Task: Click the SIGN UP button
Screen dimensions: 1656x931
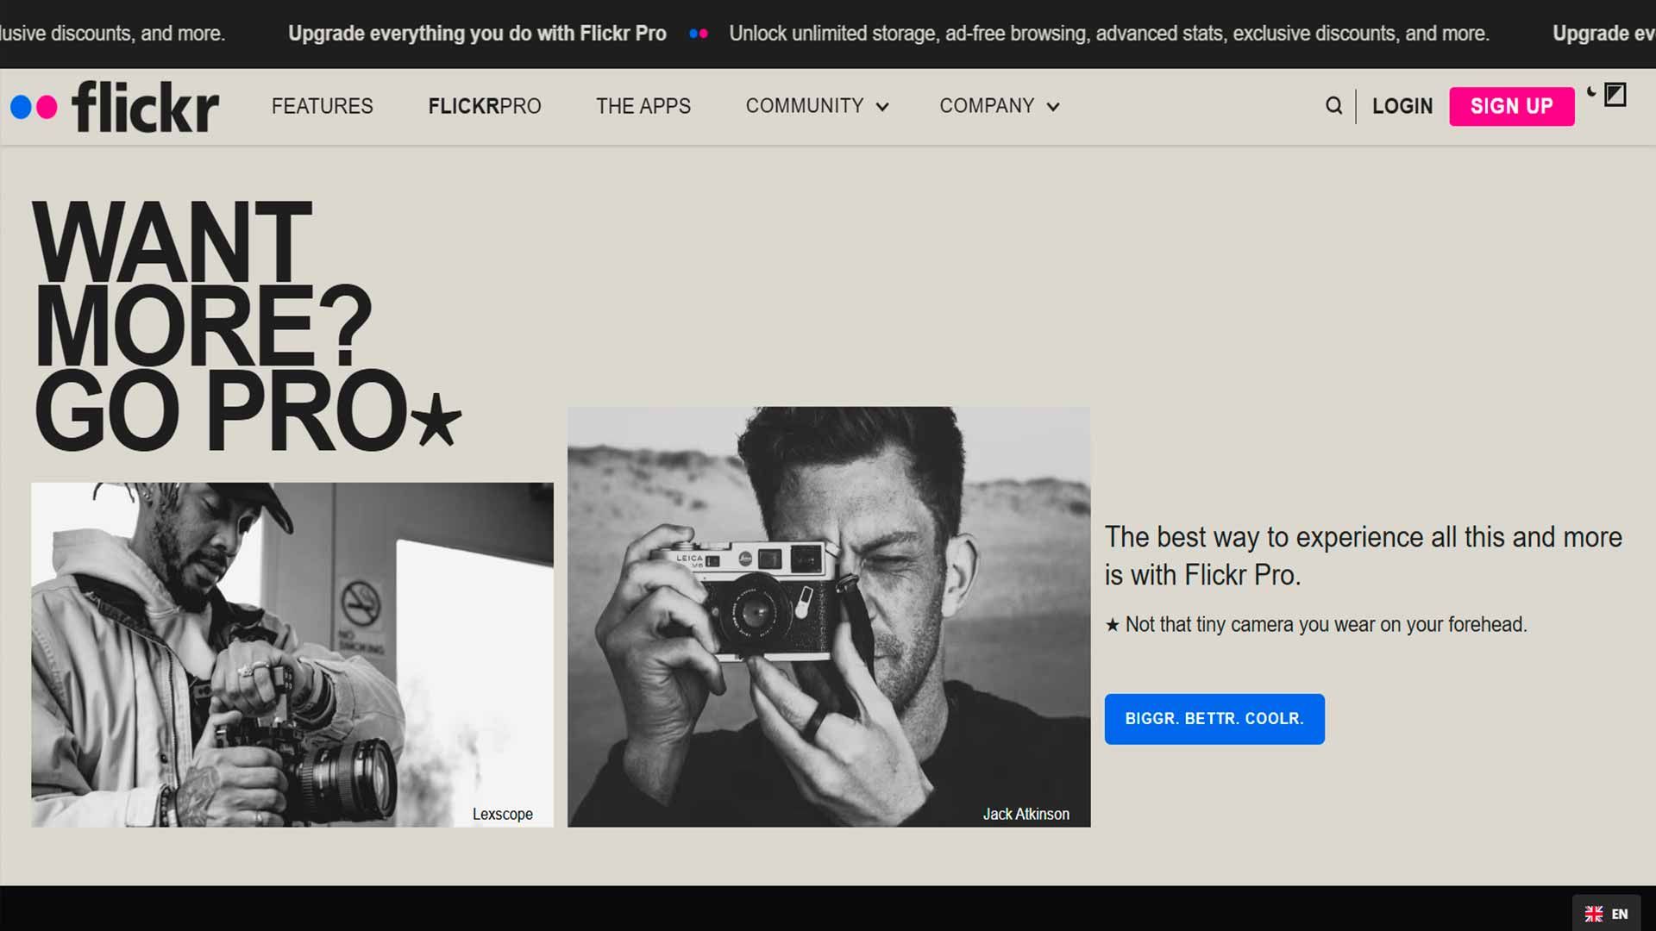Action: [1511, 106]
